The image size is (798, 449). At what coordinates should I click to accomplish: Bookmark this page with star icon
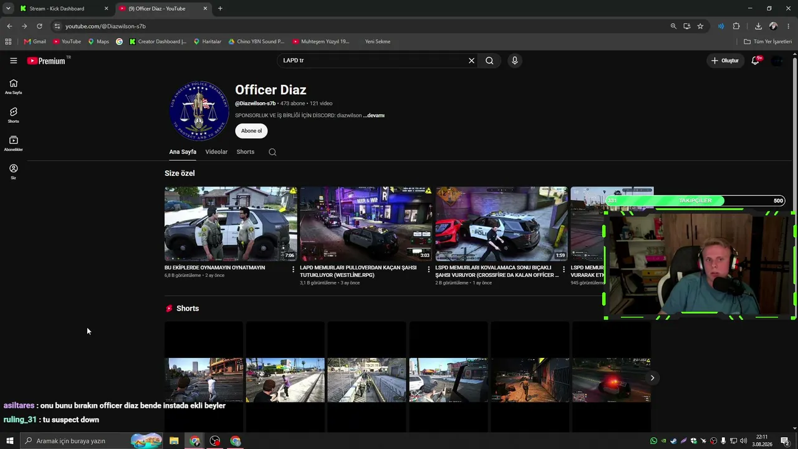point(700,26)
